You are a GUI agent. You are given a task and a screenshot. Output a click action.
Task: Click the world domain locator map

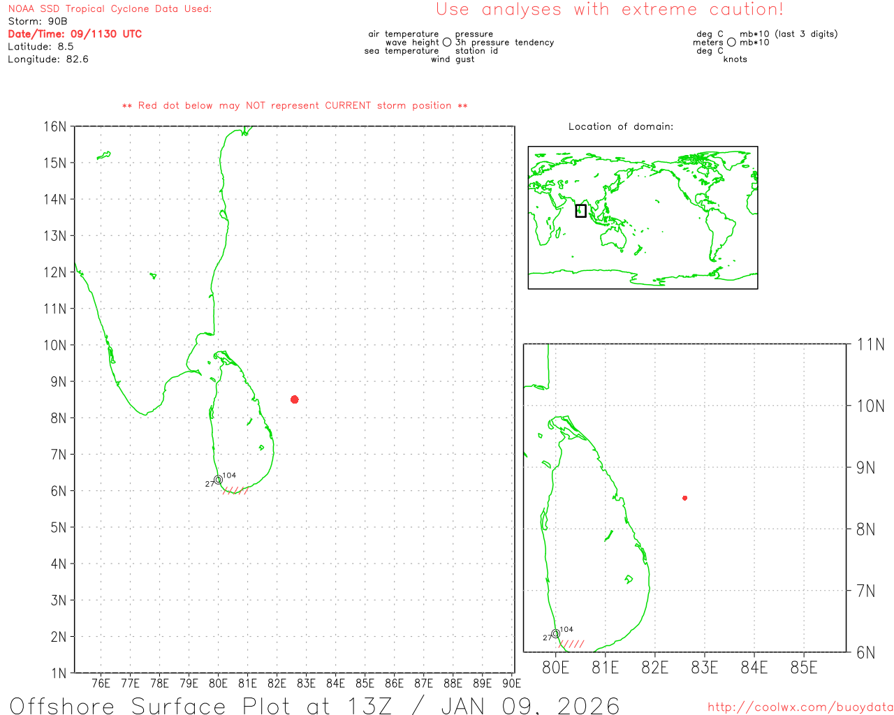(643, 217)
